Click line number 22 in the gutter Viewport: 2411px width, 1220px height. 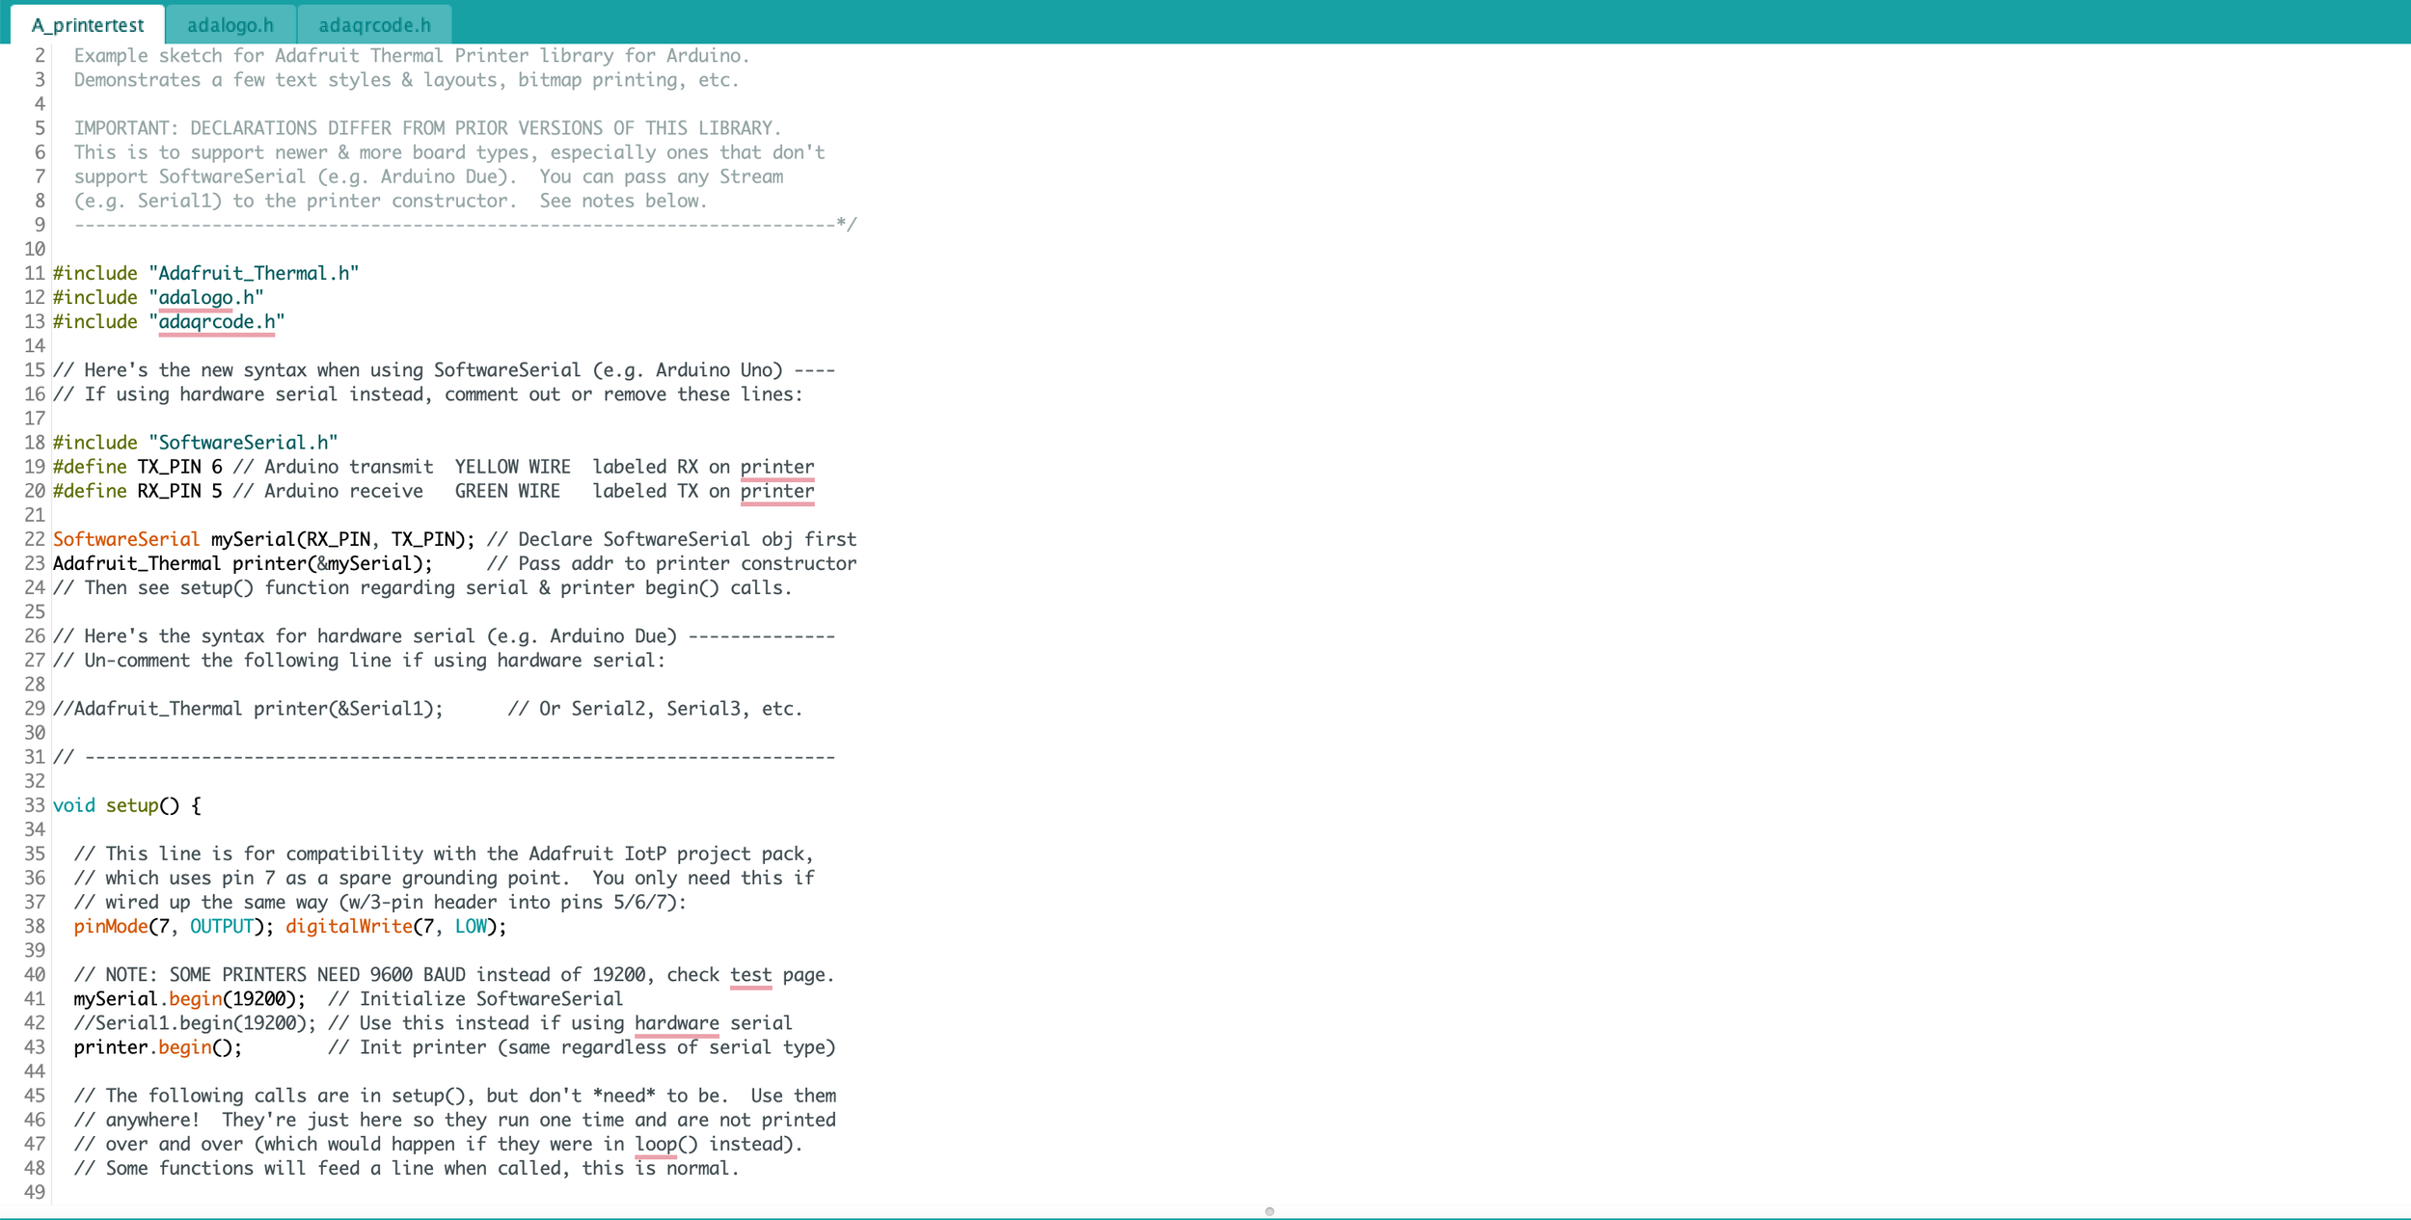(x=35, y=539)
